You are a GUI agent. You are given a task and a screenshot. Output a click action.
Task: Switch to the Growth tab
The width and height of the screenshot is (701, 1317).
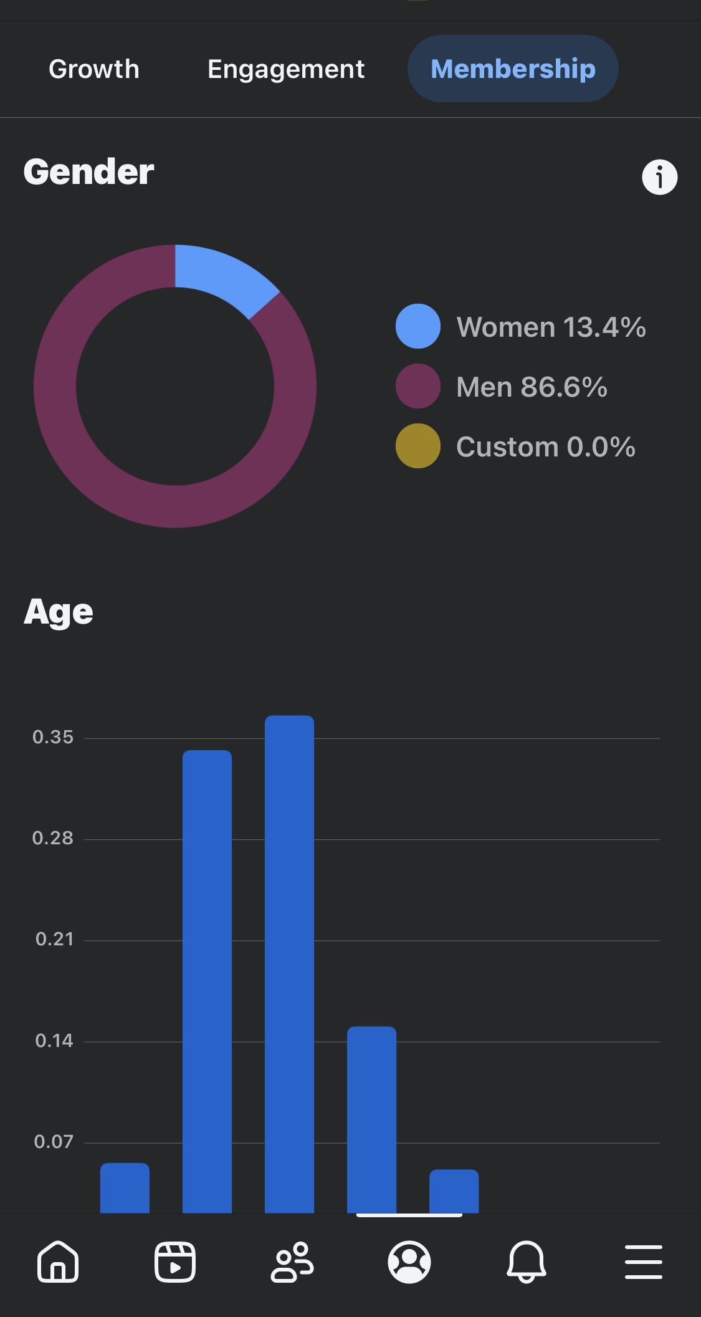(94, 69)
